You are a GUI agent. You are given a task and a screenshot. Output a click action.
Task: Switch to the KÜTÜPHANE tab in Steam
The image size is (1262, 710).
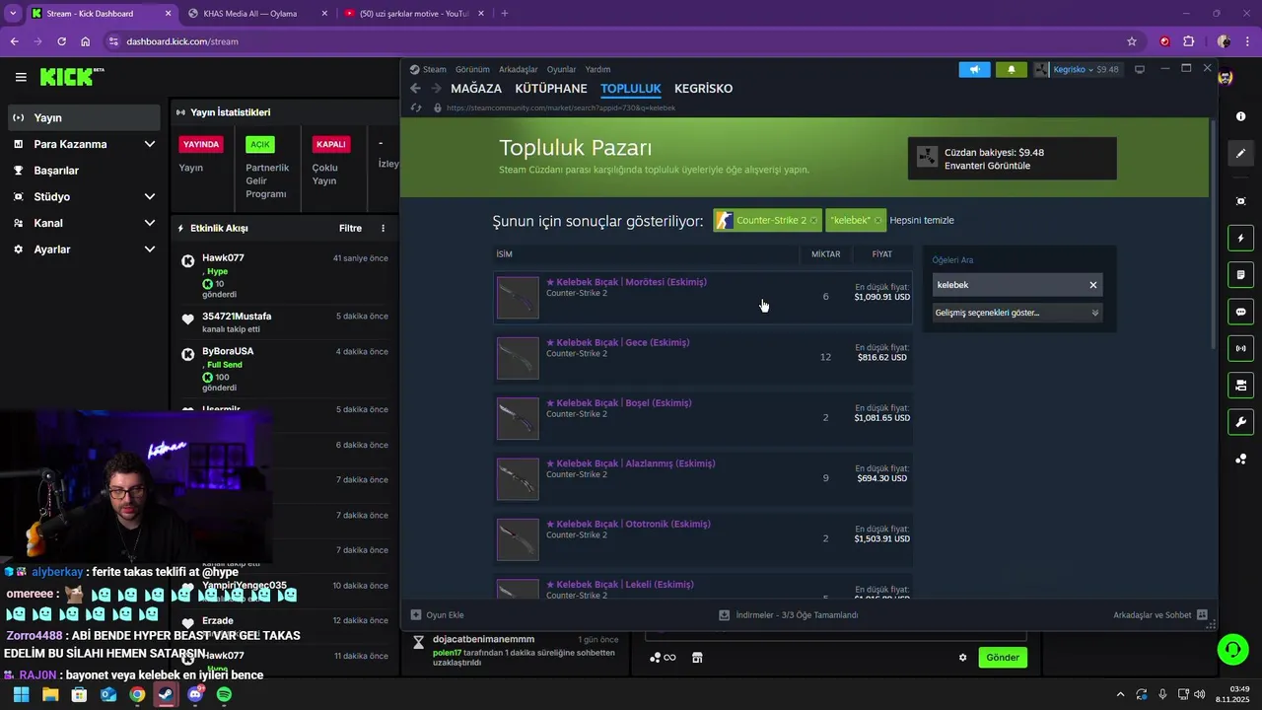[x=551, y=89]
